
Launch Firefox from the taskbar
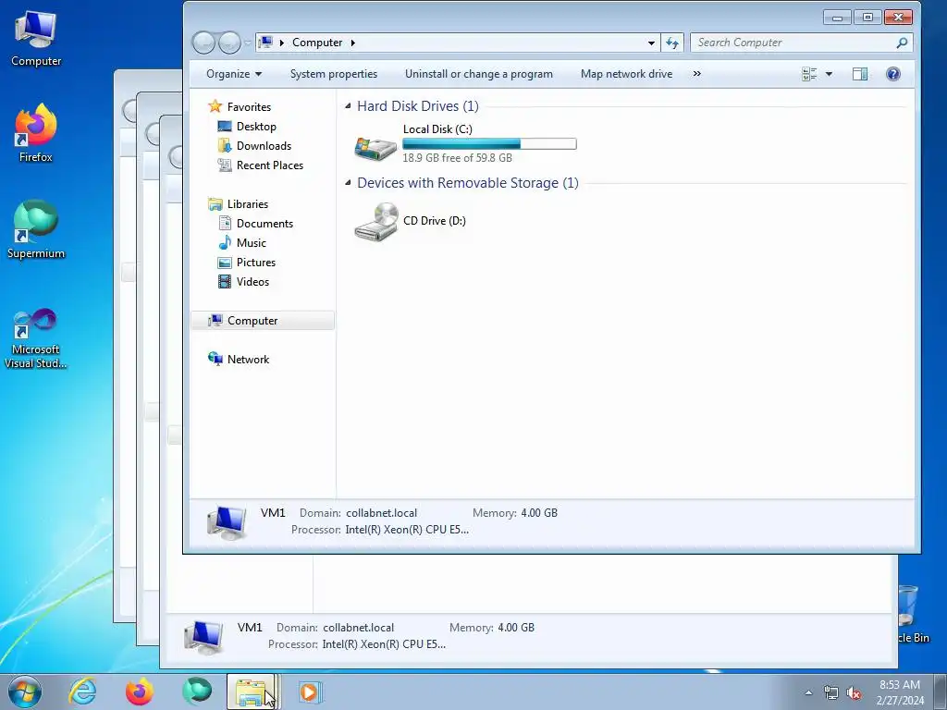[139, 692]
